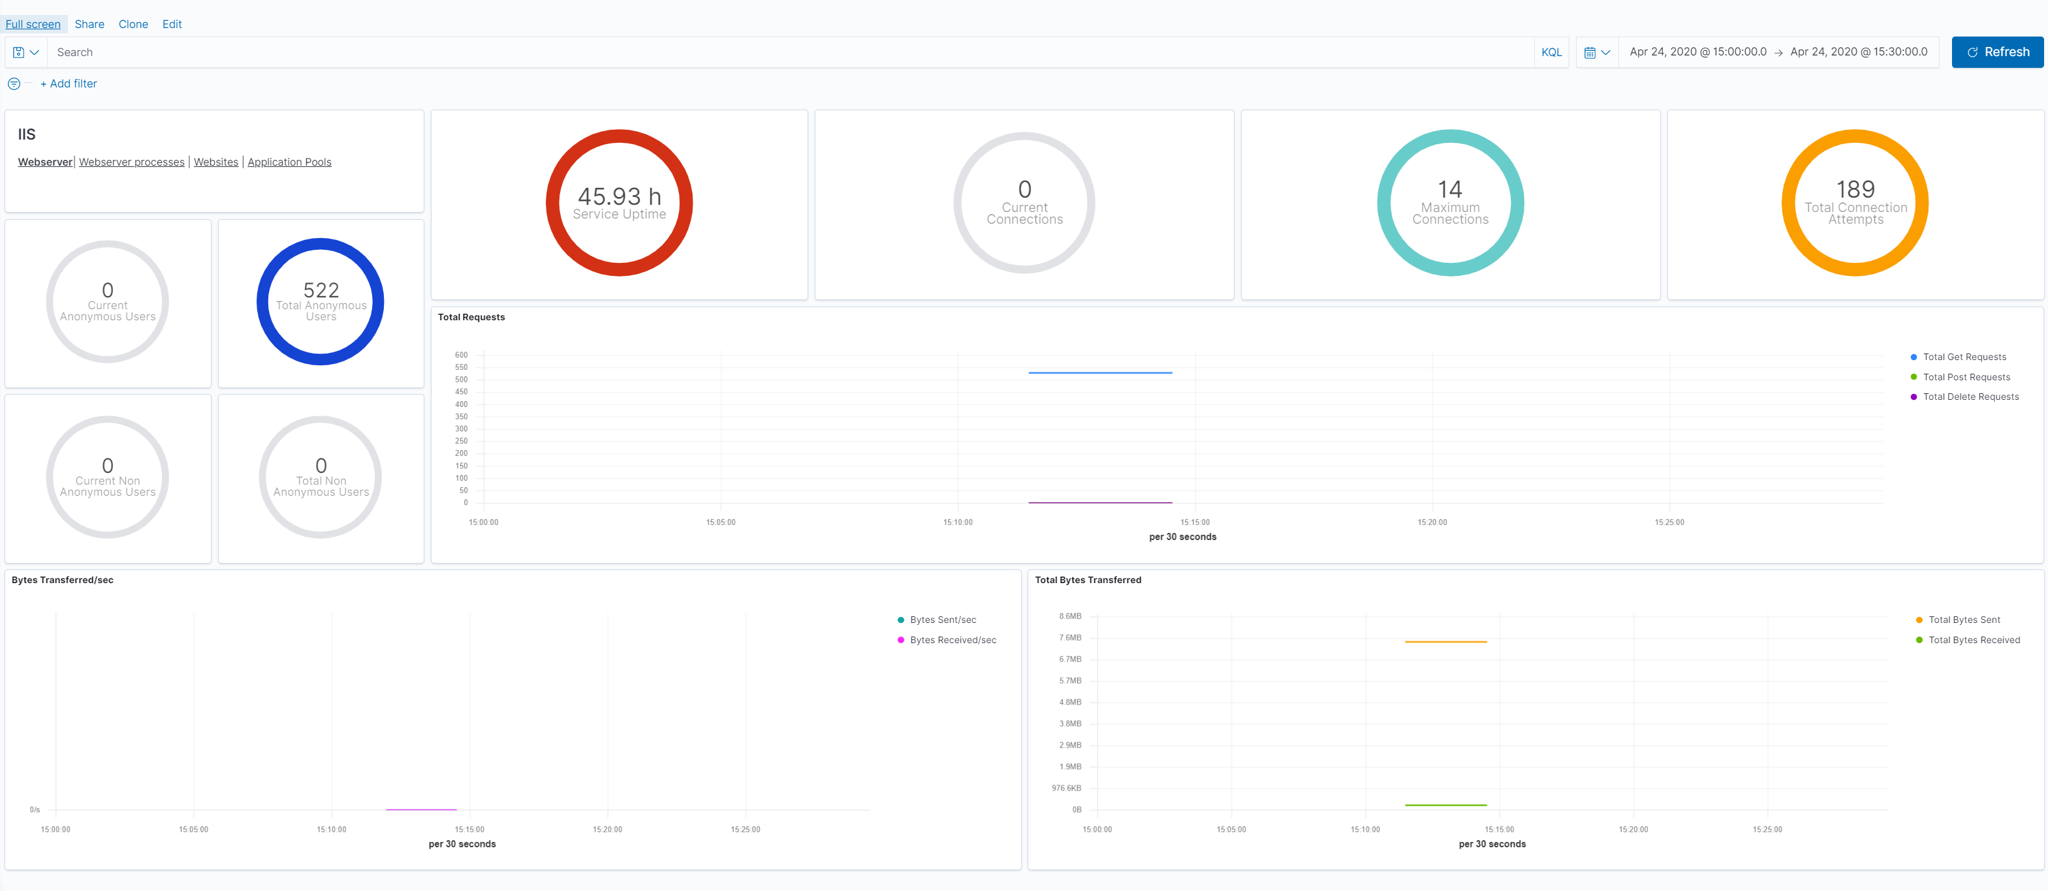This screenshot has width=2048, height=891.
Task: Click the search query input field
Action: coord(398,52)
